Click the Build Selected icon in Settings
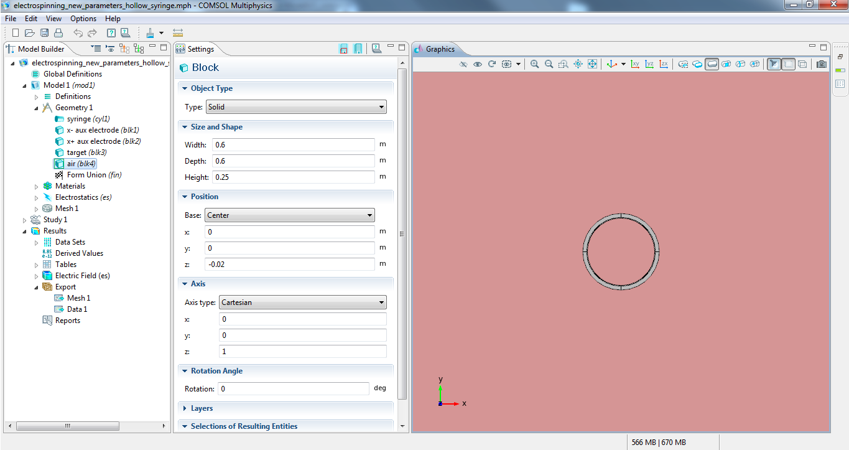 coord(343,49)
